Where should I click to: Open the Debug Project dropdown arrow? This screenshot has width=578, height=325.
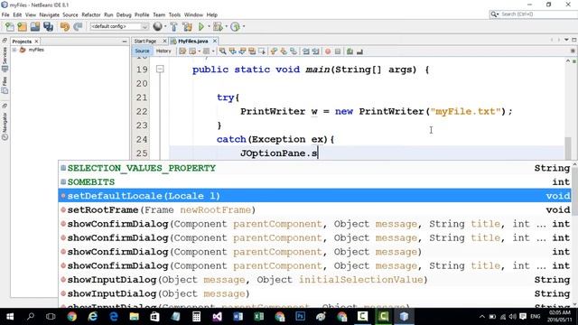tap(226, 26)
